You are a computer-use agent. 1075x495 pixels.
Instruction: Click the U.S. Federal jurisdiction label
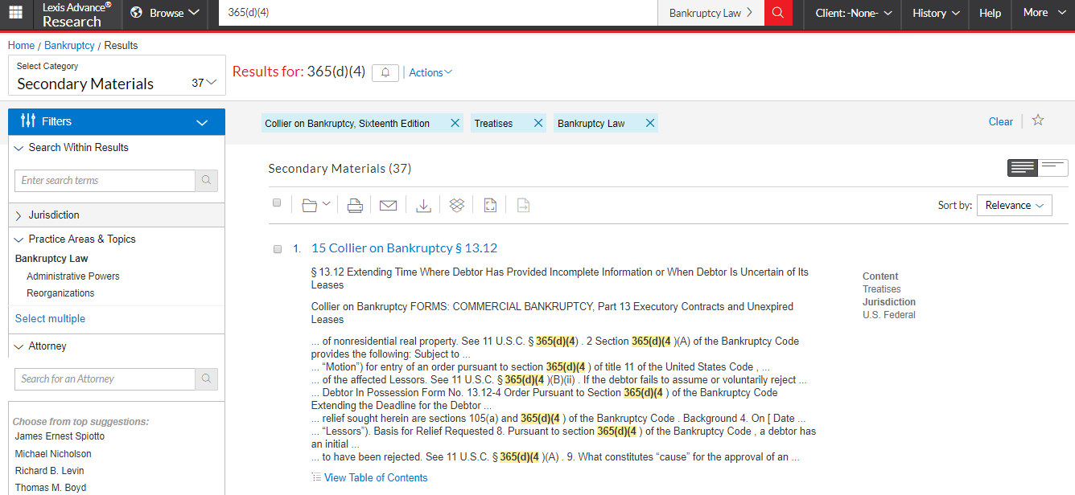889,315
